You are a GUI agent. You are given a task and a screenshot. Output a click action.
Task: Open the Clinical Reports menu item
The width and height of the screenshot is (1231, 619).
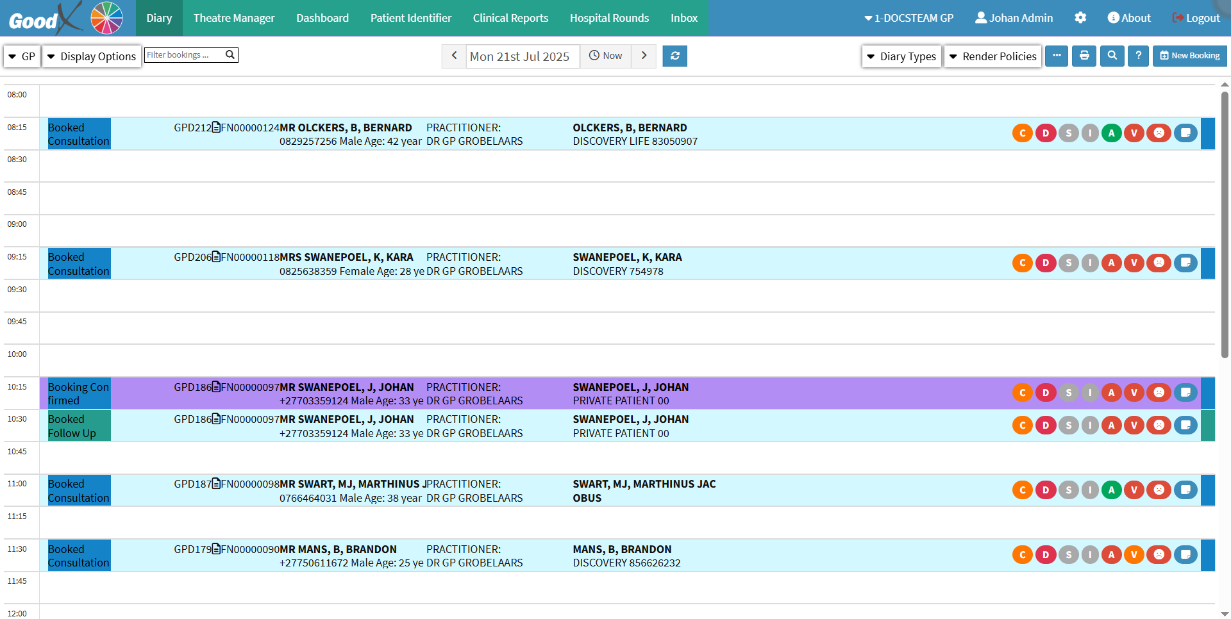pyautogui.click(x=510, y=18)
